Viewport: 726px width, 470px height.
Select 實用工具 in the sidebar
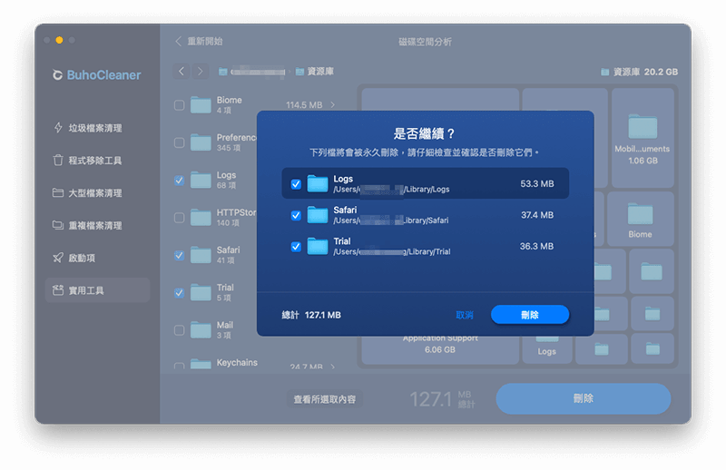click(x=97, y=290)
